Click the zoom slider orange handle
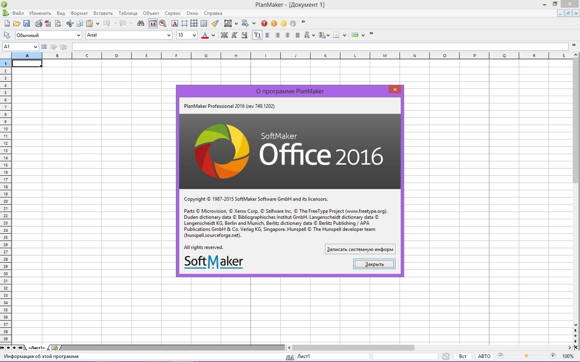 pos(526,356)
